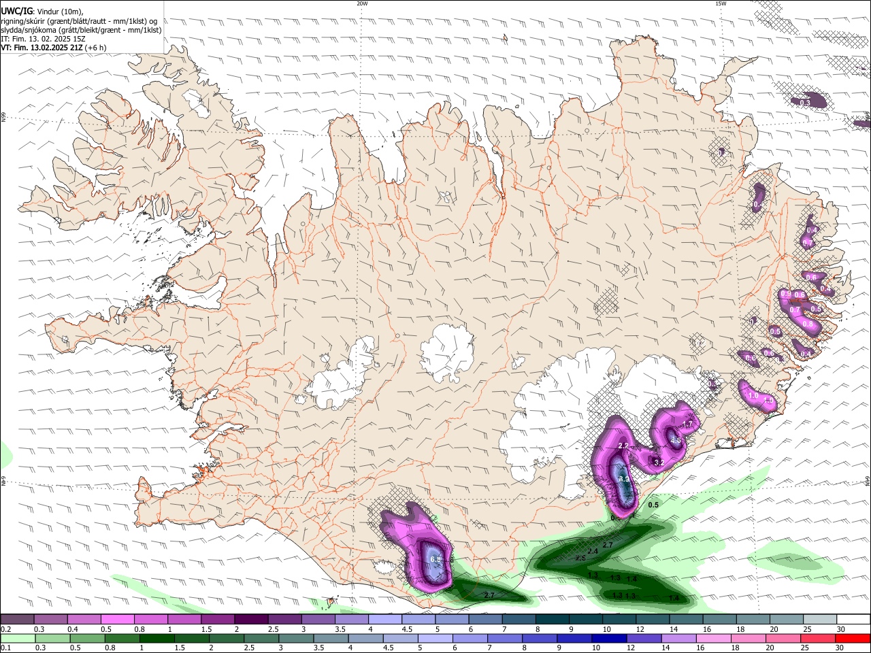Pick the light purple 14–16 rain scale swatch
This screenshot has width=871, height=653.
click(679, 638)
